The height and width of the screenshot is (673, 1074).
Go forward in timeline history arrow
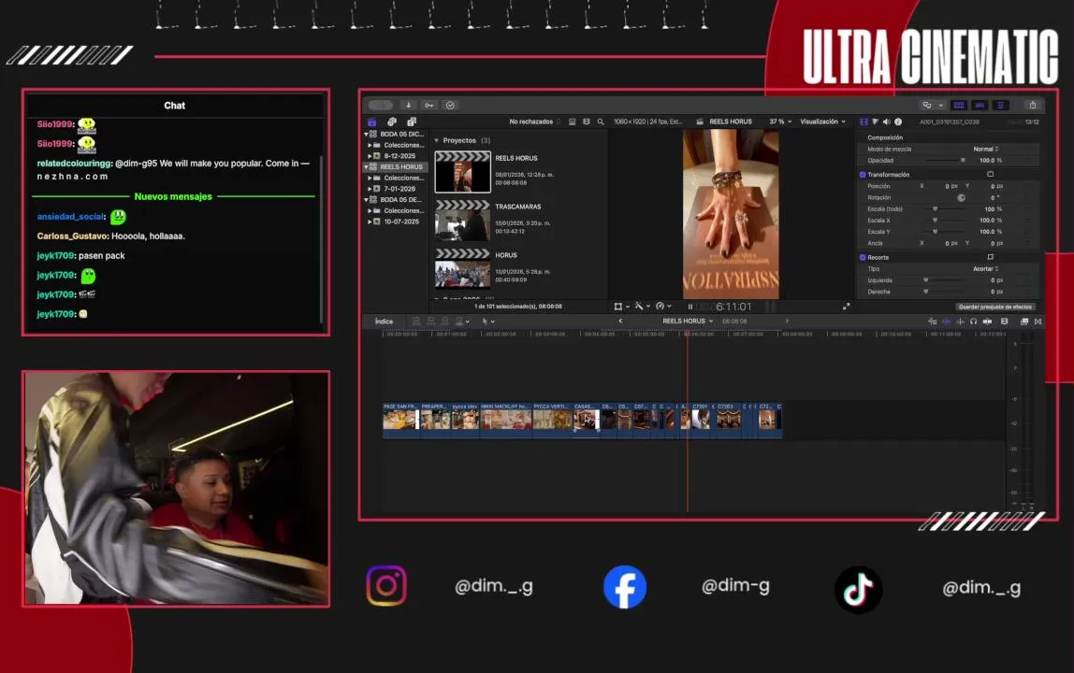coord(786,322)
